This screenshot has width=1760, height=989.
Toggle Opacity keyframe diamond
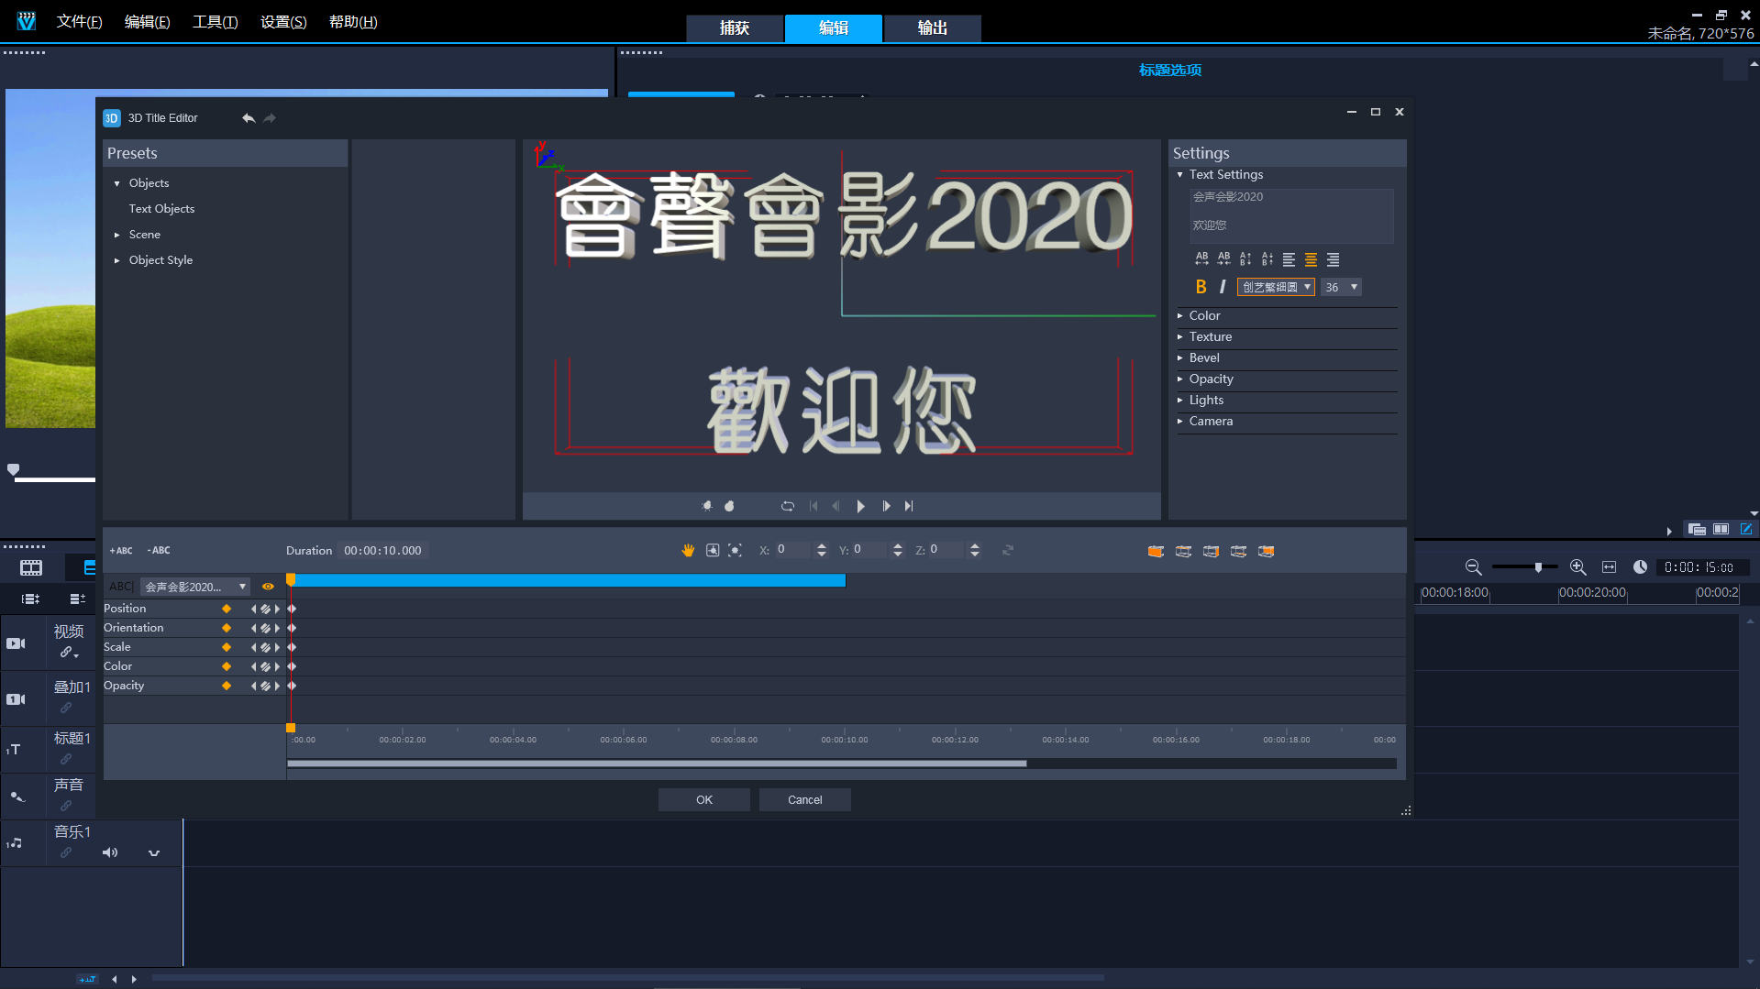click(x=227, y=686)
